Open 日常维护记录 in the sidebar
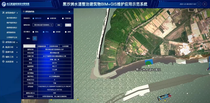 [x=12, y=37]
